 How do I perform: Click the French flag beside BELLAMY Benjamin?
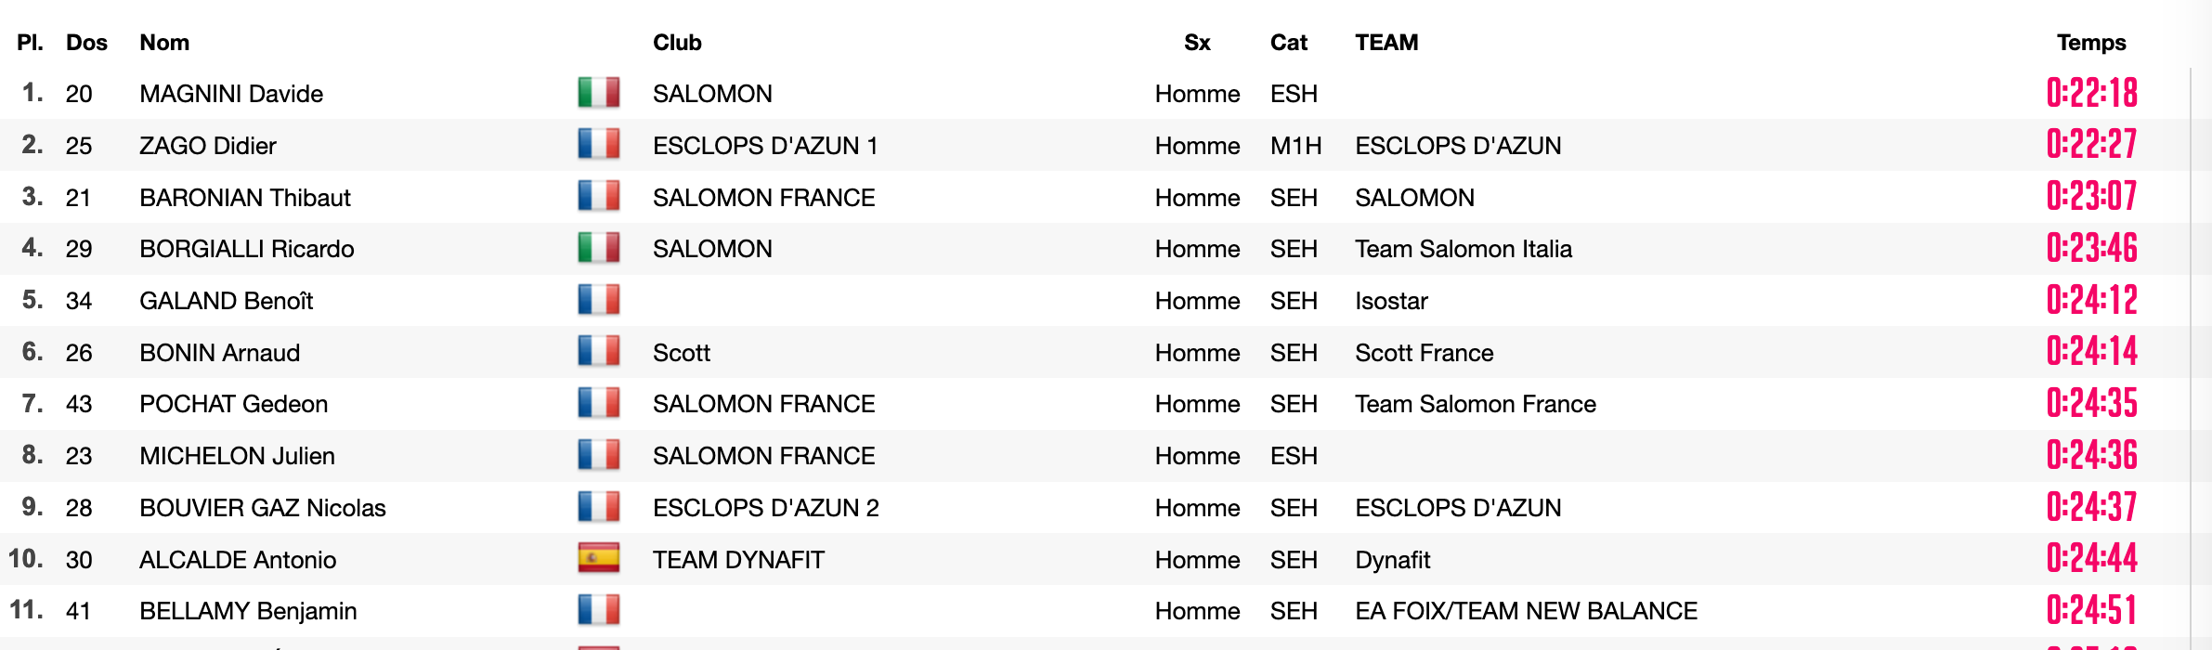pos(598,611)
